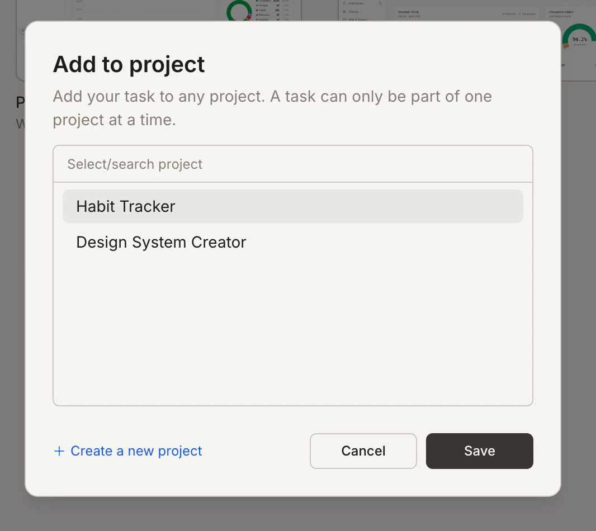
Task: Cancel the Add to project dialog
Action: 363,451
